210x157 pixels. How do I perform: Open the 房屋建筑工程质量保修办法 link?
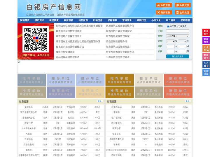point(120,26)
